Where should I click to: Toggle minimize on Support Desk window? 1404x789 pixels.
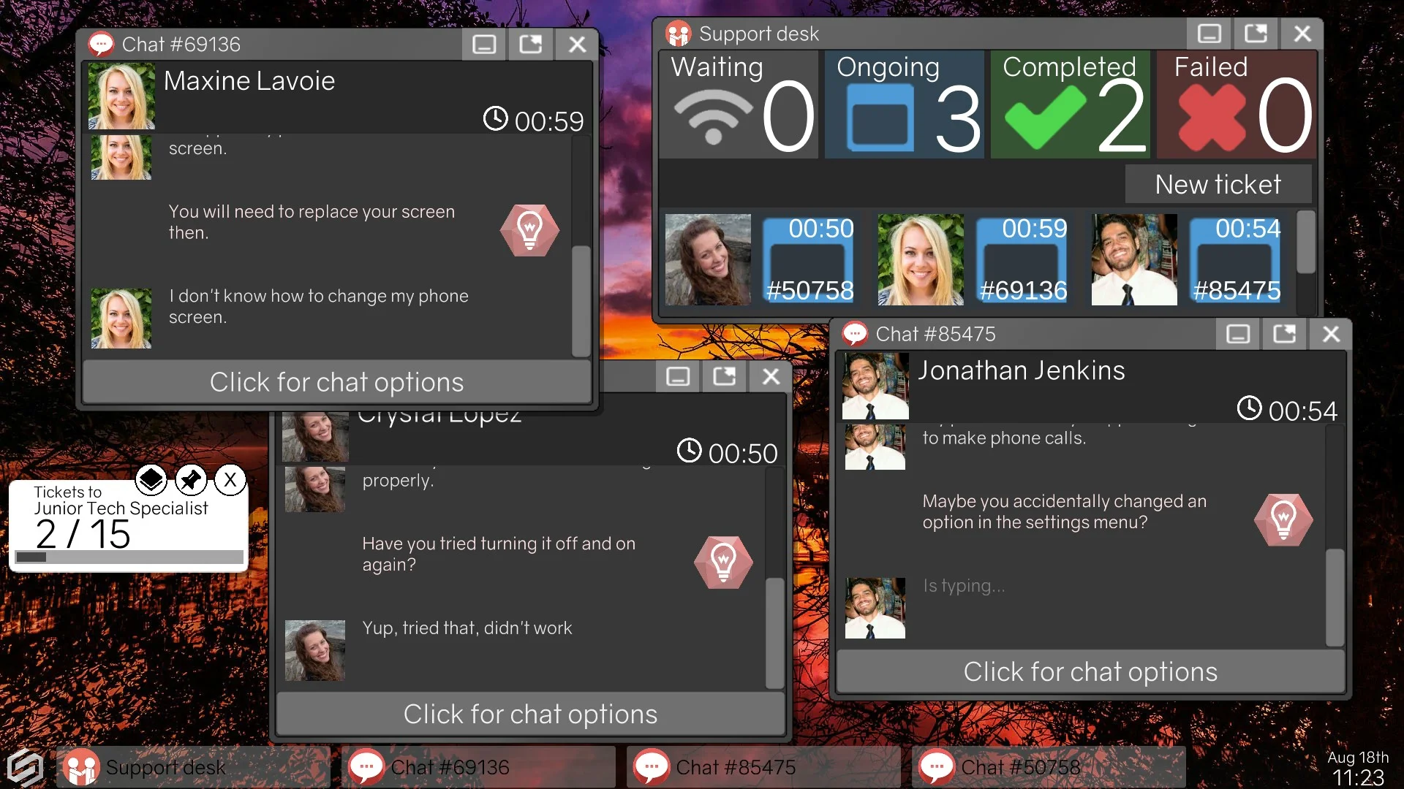tap(1211, 33)
